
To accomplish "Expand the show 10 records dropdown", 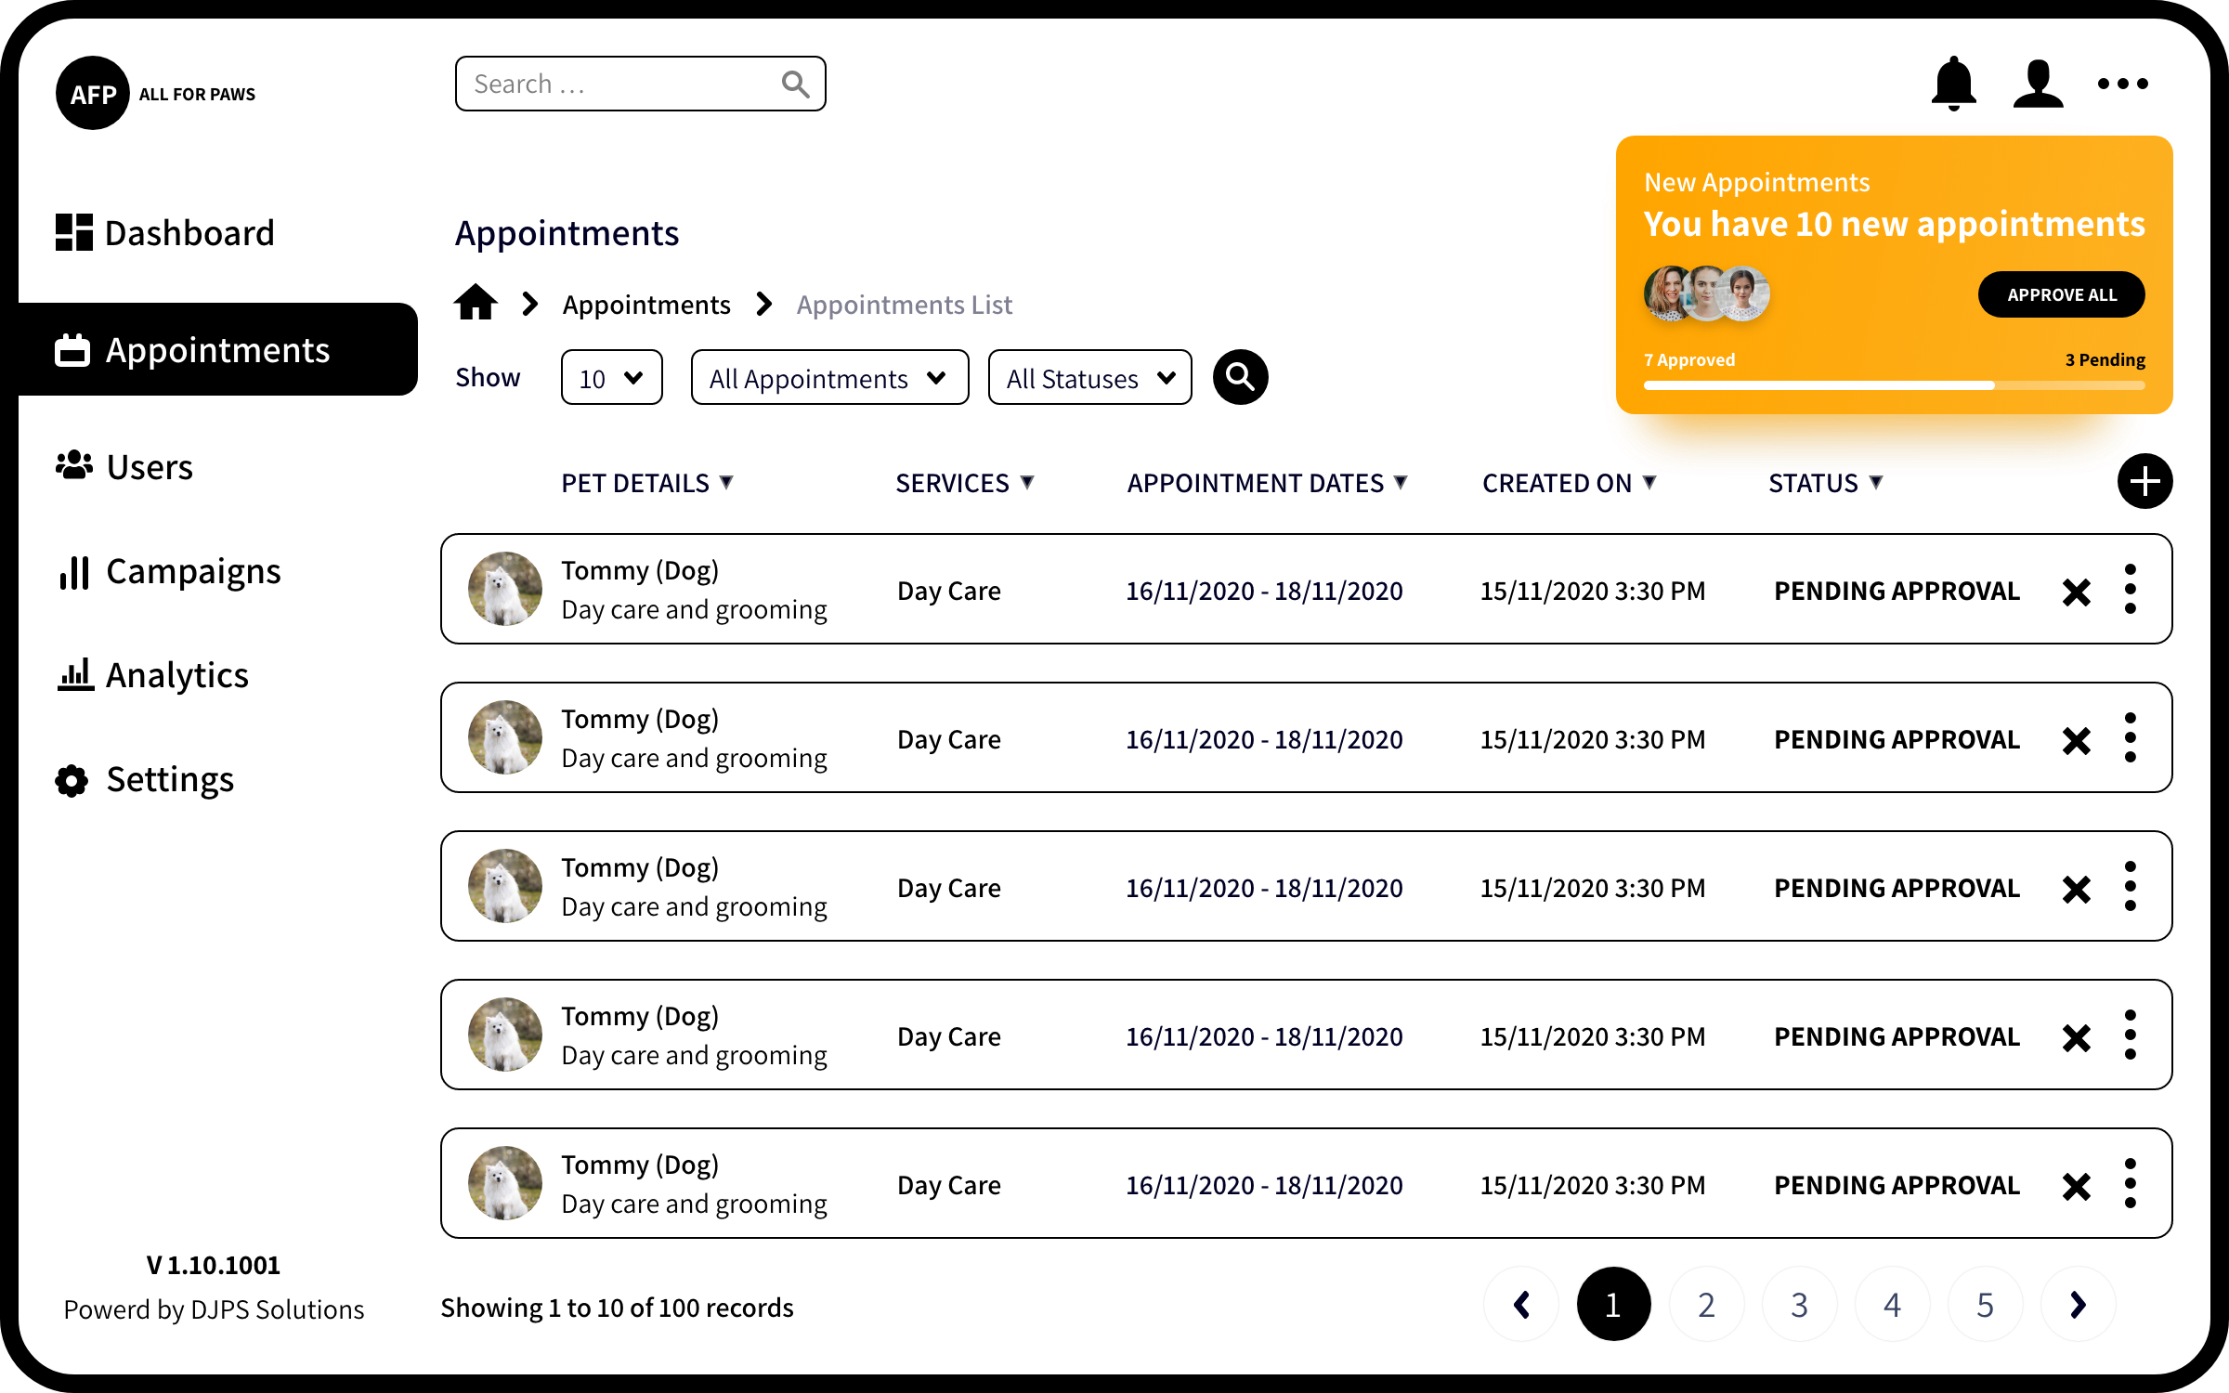I will click(611, 378).
